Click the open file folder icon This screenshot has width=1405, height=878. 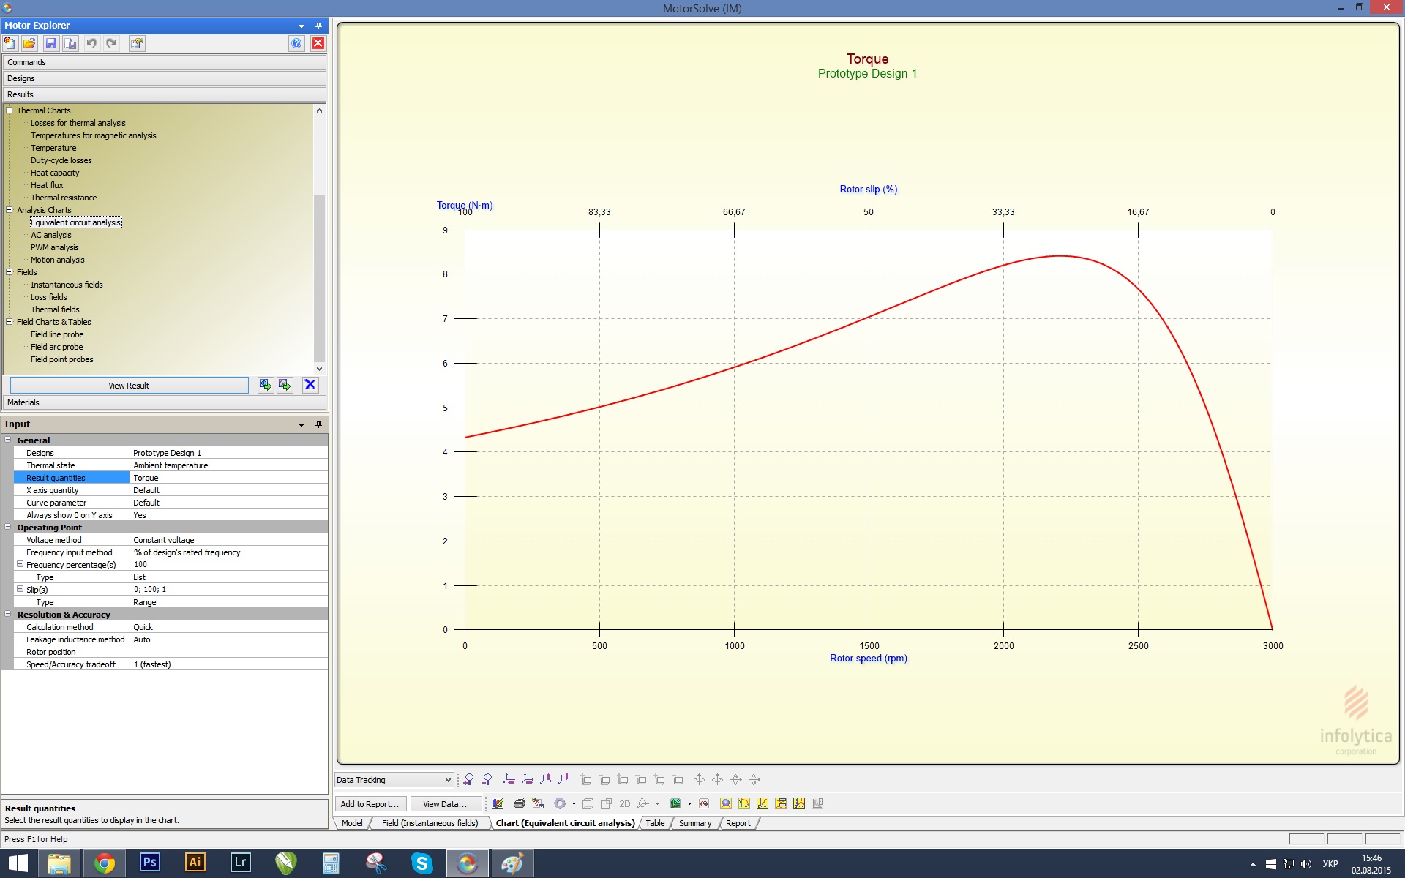tap(29, 43)
